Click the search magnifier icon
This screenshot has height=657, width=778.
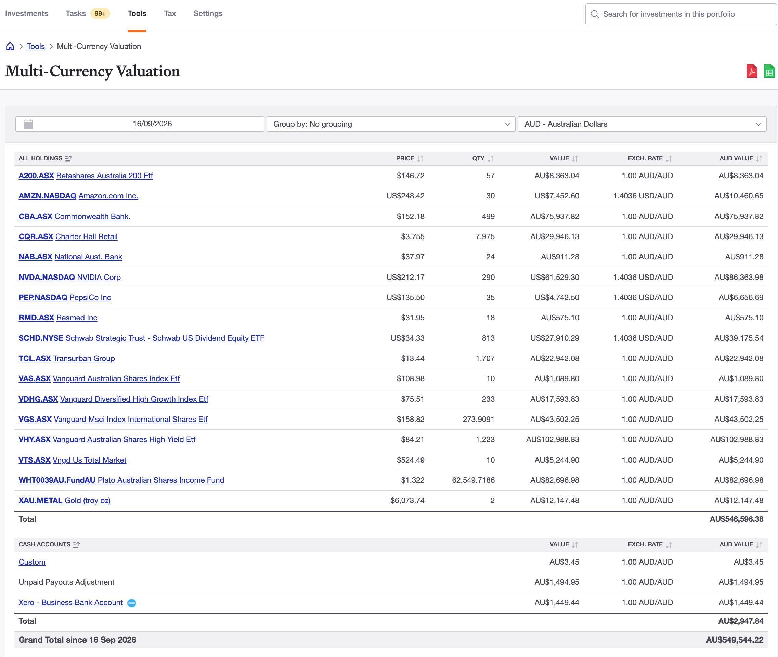595,14
